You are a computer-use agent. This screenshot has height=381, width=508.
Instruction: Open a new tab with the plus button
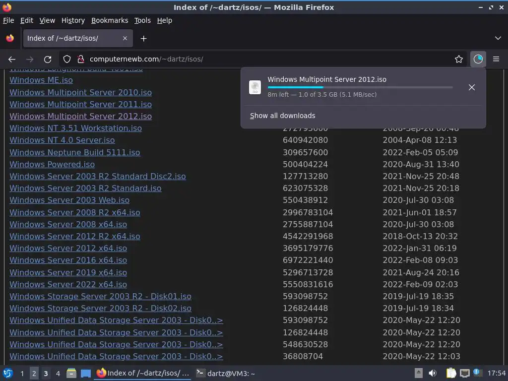[x=143, y=39]
